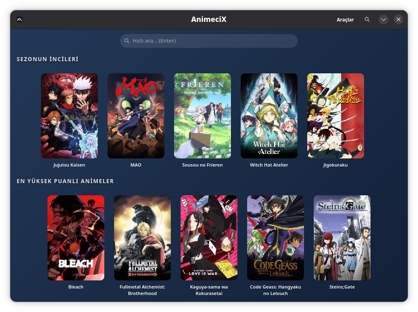Open the Witch Hat Atelier poster
418x312 pixels.
coord(269,116)
